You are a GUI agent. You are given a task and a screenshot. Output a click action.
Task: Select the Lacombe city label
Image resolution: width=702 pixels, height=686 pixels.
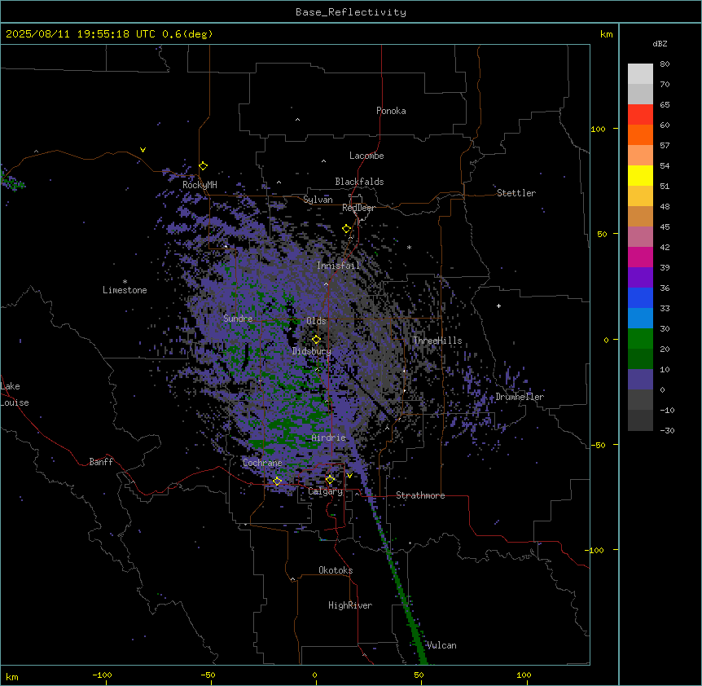[x=366, y=156]
